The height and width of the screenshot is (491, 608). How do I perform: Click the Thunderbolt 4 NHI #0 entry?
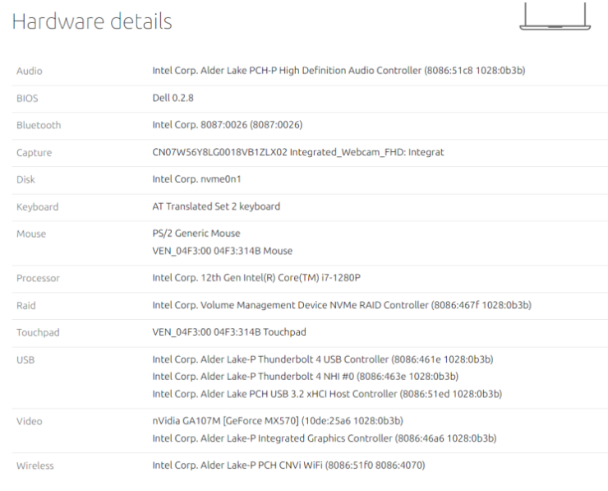pos(305,377)
